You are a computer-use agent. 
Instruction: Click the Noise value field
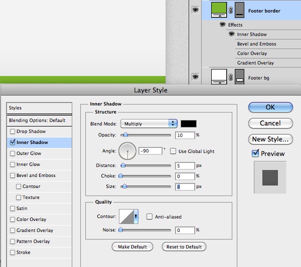point(185,230)
